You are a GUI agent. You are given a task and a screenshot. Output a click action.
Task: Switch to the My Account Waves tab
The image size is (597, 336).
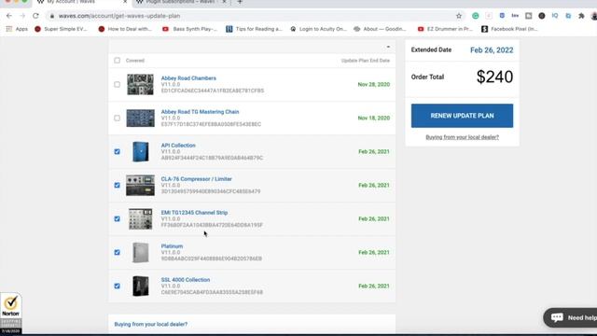pos(81,2)
